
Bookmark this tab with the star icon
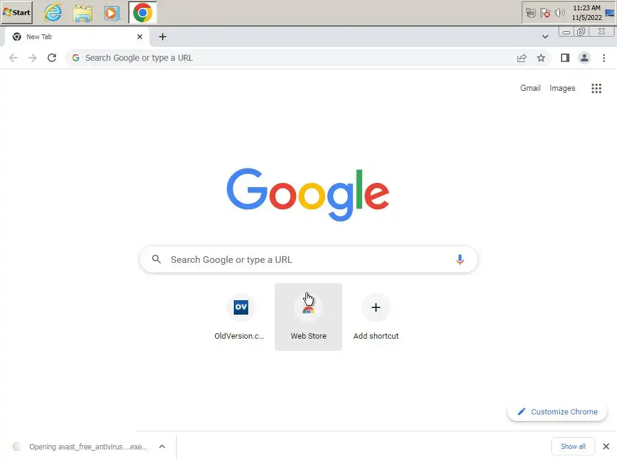[541, 58]
